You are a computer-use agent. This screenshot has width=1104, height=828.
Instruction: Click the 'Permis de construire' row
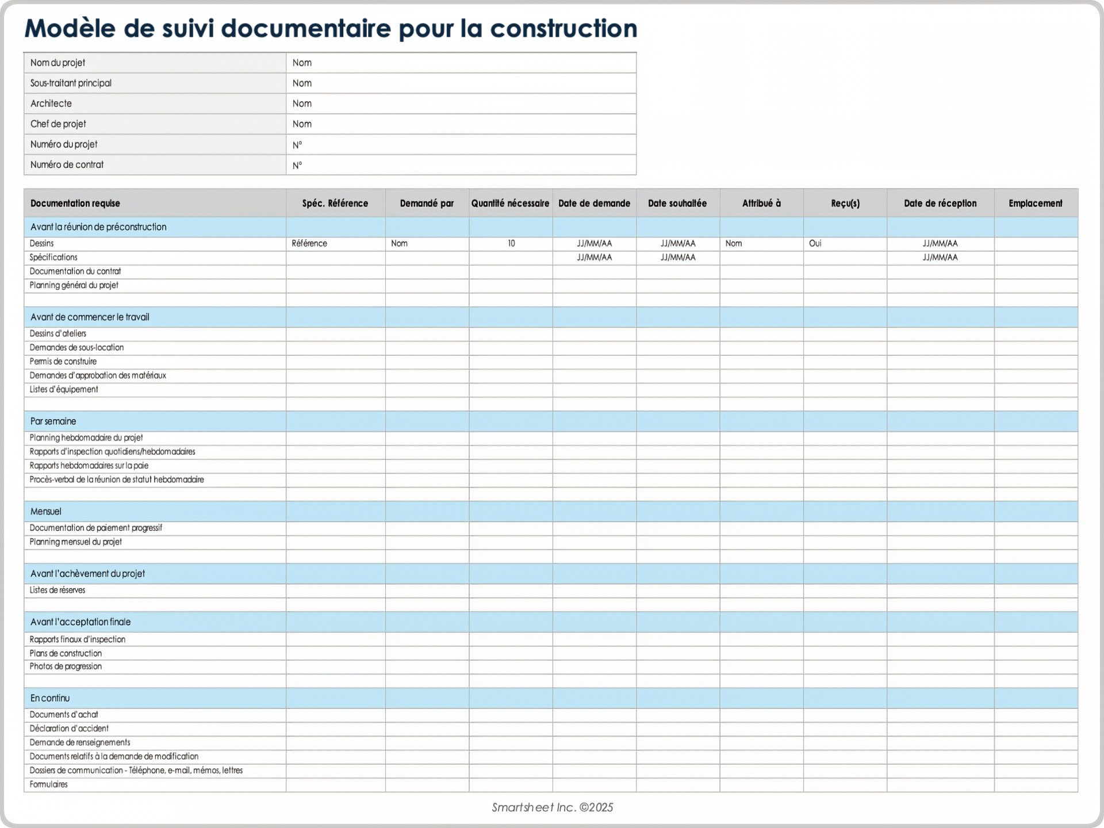tap(551, 362)
